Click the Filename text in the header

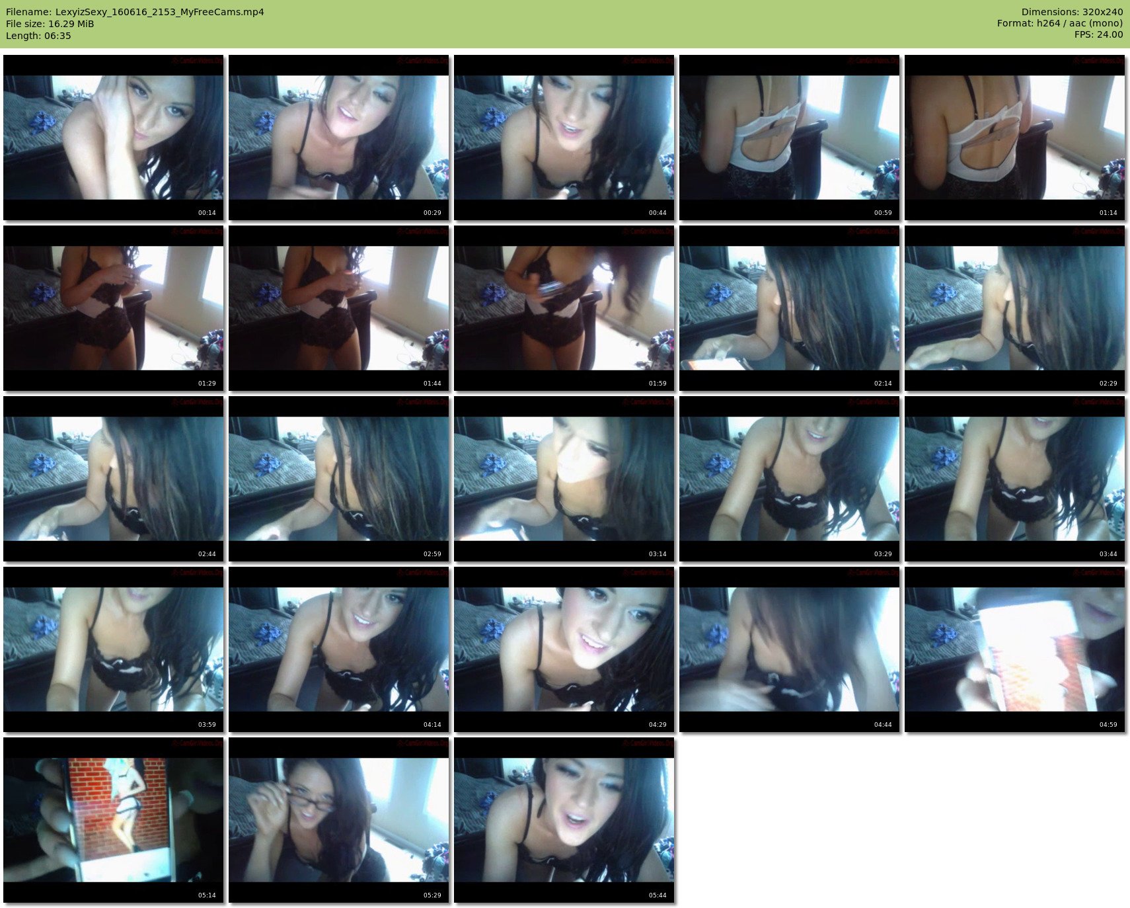pos(135,12)
